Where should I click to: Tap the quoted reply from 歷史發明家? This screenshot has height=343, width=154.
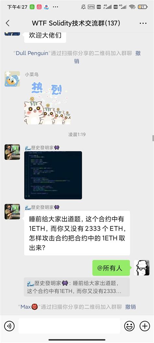[77, 287]
